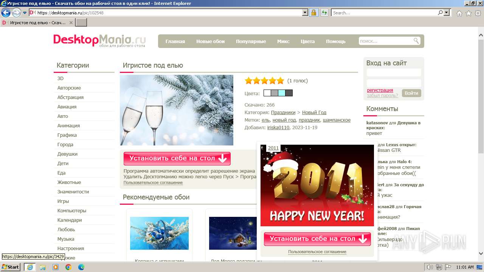Open the Новый Год category link
Viewport: 484px width, 272px height.
click(314, 112)
